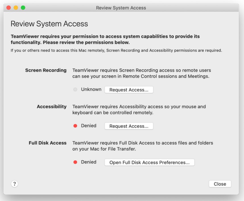This screenshot has width=244, height=201.
Task: Click the Denied label next to Full Disk Access
Action: [88, 161]
